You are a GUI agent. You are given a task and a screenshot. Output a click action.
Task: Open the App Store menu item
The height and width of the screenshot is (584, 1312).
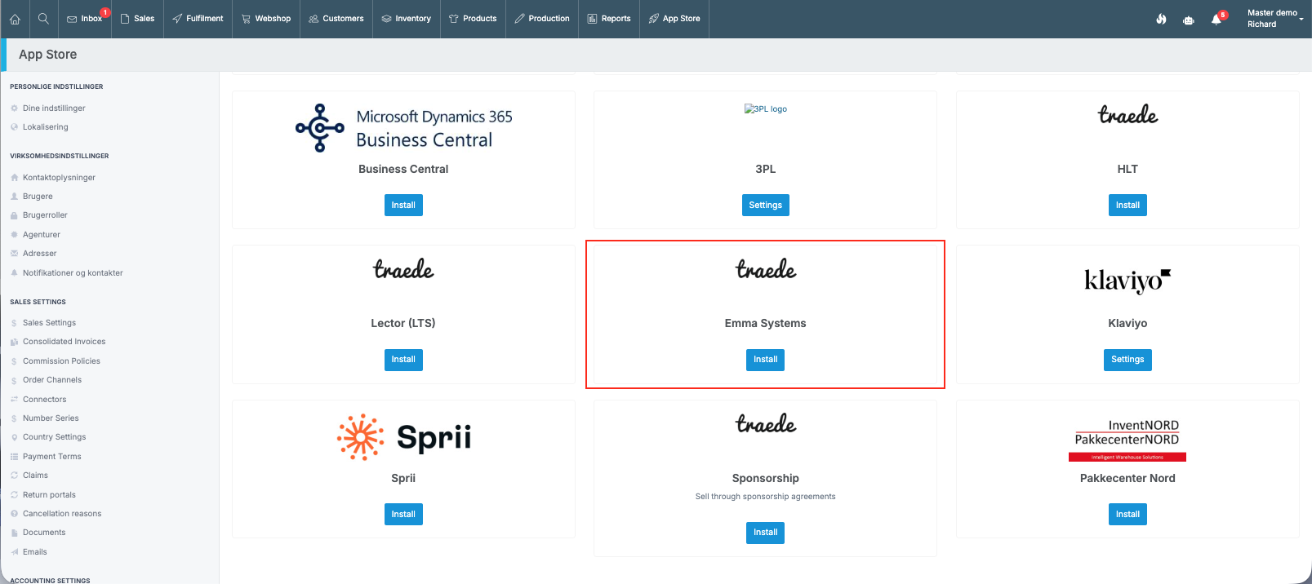click(x=674, y=19)
